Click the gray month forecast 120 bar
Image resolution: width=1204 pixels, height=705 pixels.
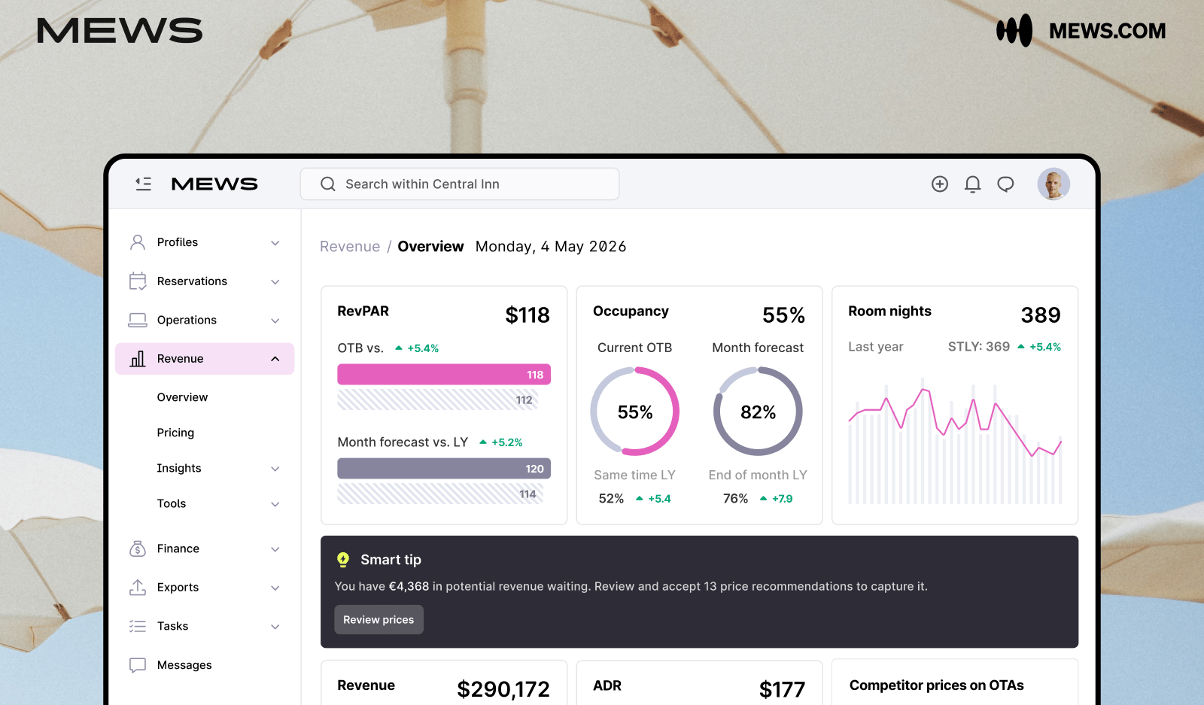(444, 469)
